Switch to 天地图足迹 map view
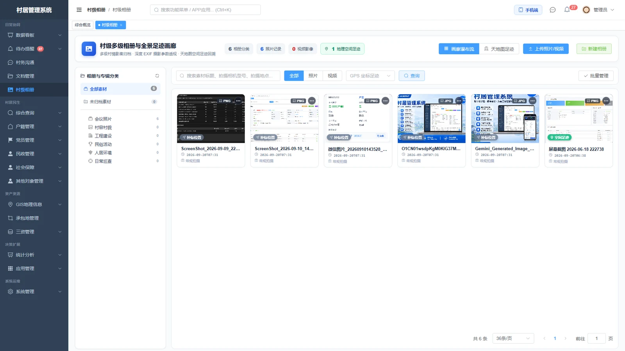Image resolution: width=625 pixels, height=351 pixels. 499,49
